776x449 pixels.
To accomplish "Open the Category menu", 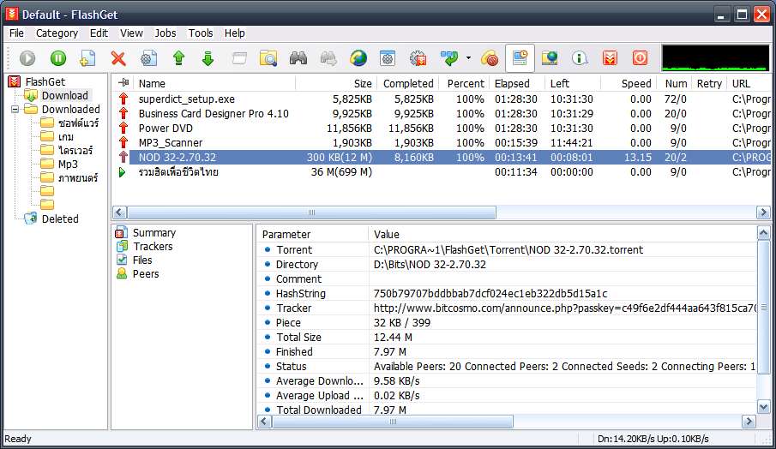I will click(57, 33).
